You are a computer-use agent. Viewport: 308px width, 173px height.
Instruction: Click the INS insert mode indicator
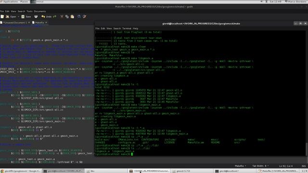(304, 166)
